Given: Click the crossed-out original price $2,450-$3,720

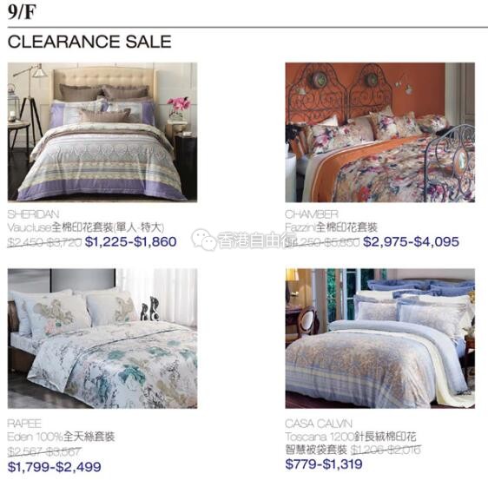Looking at the screenshot, I should click(x=45, y=242).
